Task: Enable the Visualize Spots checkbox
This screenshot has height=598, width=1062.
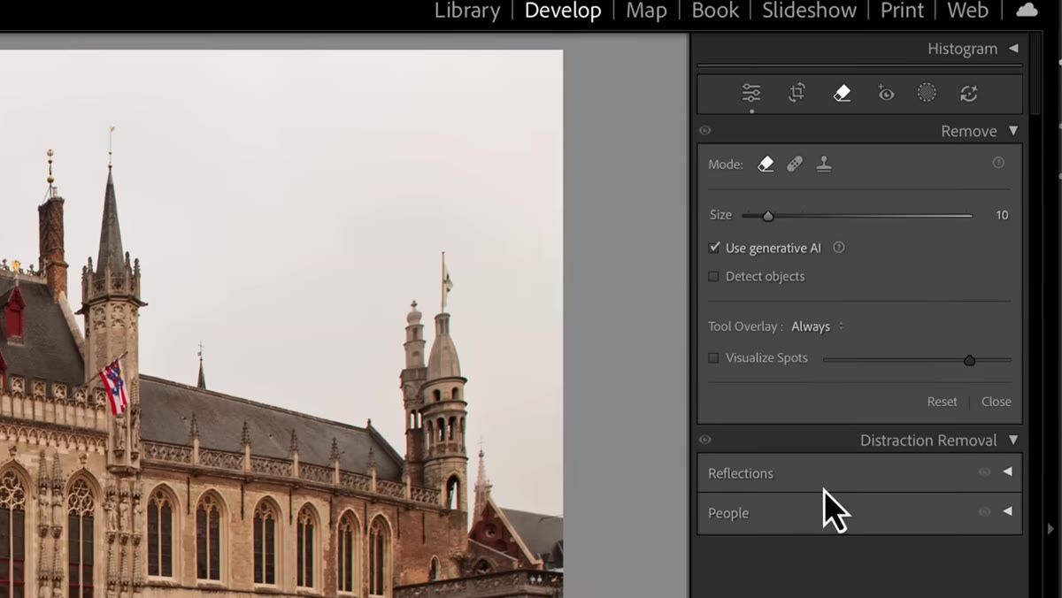Action: (x=713, y=358)
